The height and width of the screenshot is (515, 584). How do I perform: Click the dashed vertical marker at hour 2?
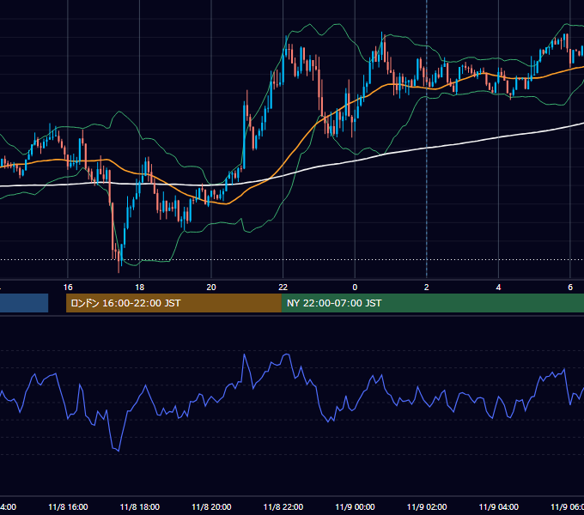coord(427,140)
